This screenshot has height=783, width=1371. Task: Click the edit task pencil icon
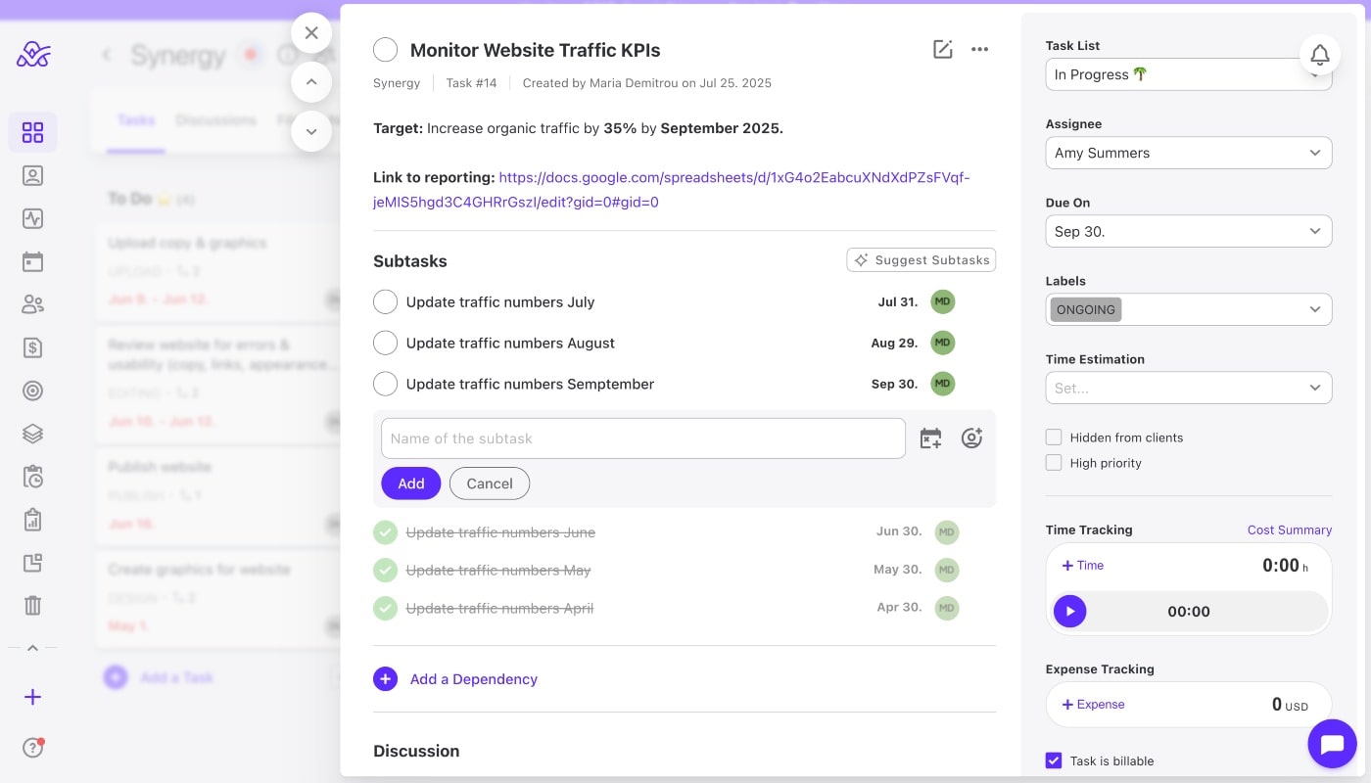pyautogui.click(x=942, y=50)
